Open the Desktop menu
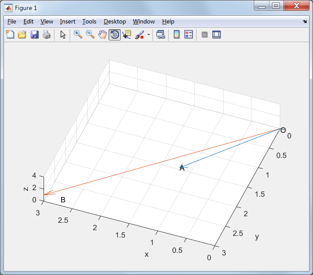 click(x=115, y=21)
